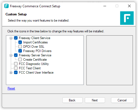Viewport: 138px width, 110px height.
Task: Select the Create Certificate label
Action: coord(35,60)
